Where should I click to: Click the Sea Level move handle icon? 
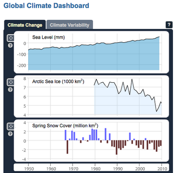click(x=11, y=38)
